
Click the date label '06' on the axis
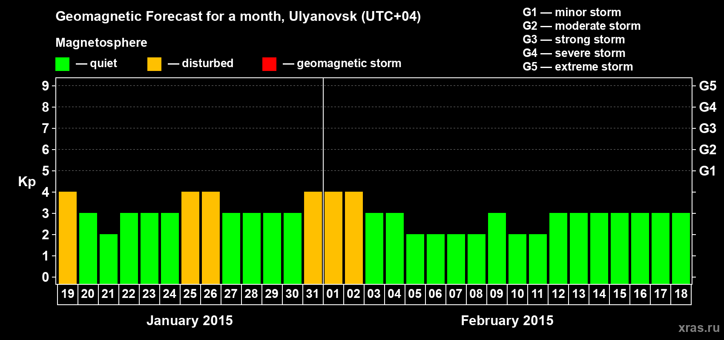click(x=435, y=294)
